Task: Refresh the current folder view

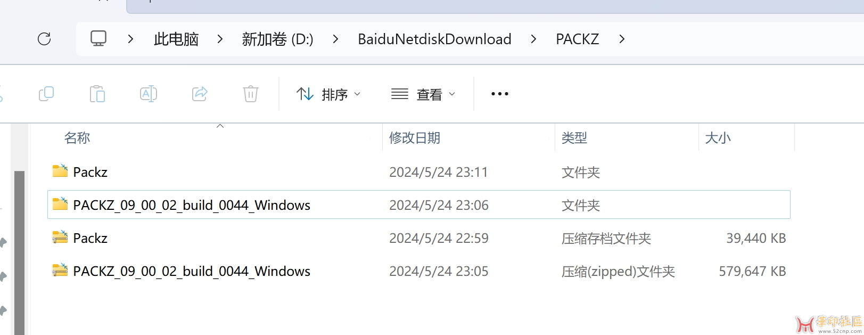Action: pyautogui.click(x=44, y=39)
